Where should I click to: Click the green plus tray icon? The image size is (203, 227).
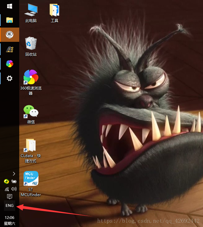7,181
